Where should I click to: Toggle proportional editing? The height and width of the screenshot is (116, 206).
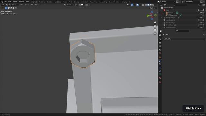coord(87,5)
